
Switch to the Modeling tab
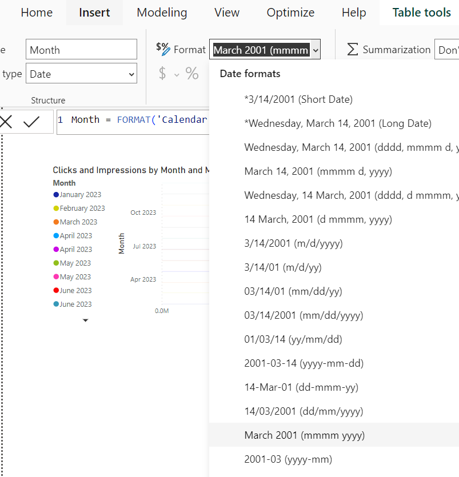(x=162, y=13)
